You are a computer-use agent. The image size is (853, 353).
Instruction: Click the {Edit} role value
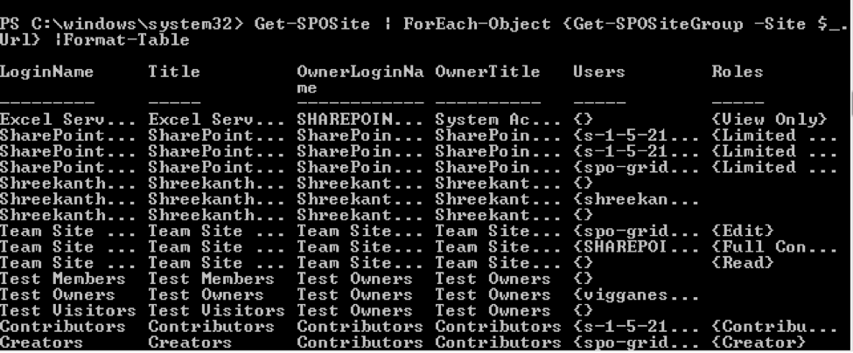pyautogui.click(x=743, y=231)
